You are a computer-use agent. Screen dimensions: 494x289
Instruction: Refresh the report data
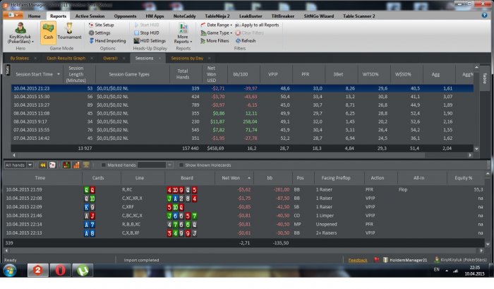(246, 41)
